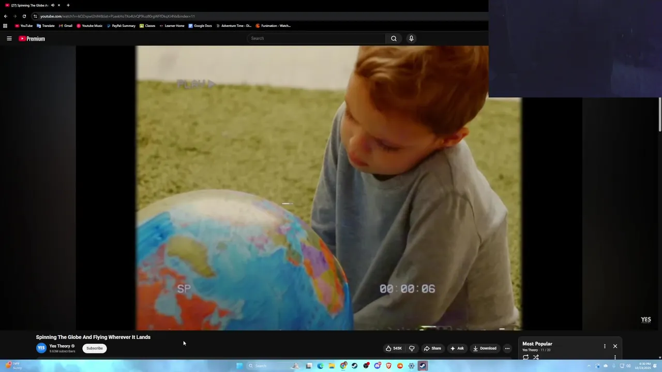Toggle shuffle playlist icon

(x=536, y=357)
